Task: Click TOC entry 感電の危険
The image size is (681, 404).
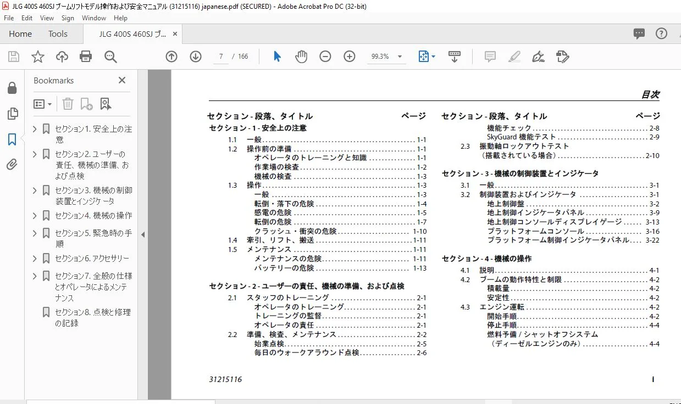Action: (x=273, y=213)
